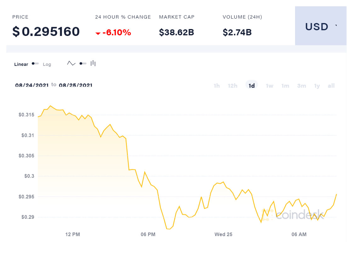Click the CoinDesk watermark logo
Viewport: 353px width, 261px height.
tap(296, 215)
